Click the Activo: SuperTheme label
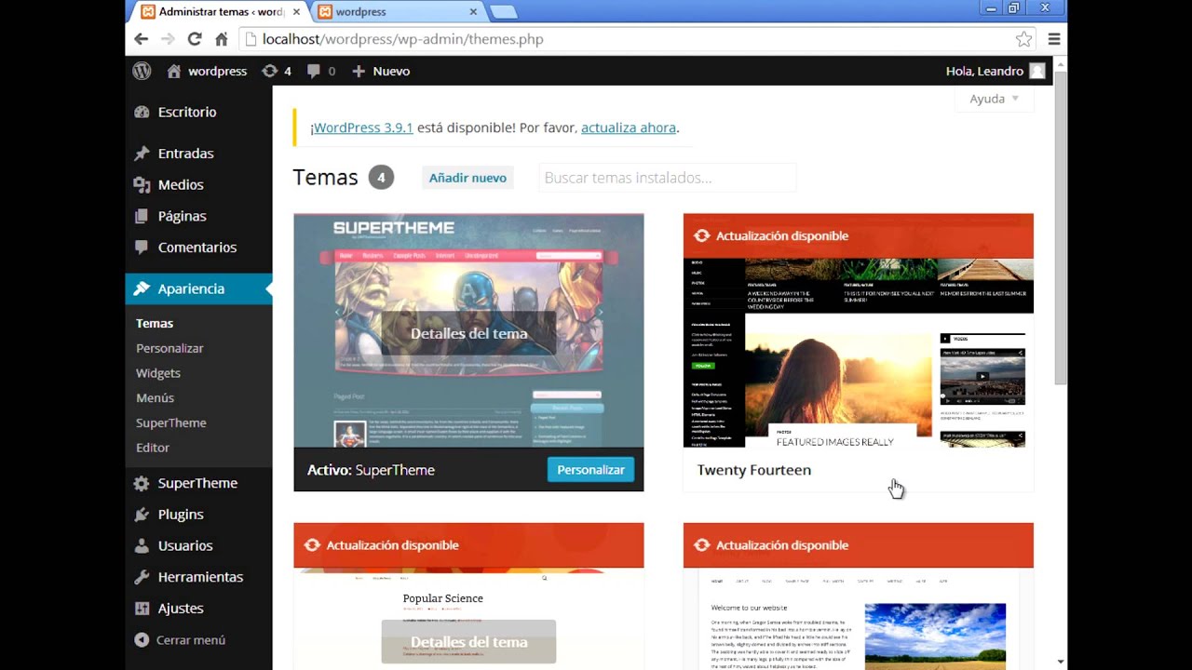Image resolution: width=1192 pixels, height=670 pixels. tap(371, 470)
